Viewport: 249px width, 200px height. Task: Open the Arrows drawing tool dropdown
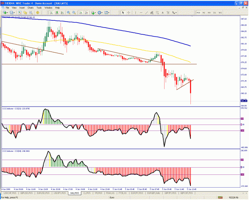coord(174,12)
